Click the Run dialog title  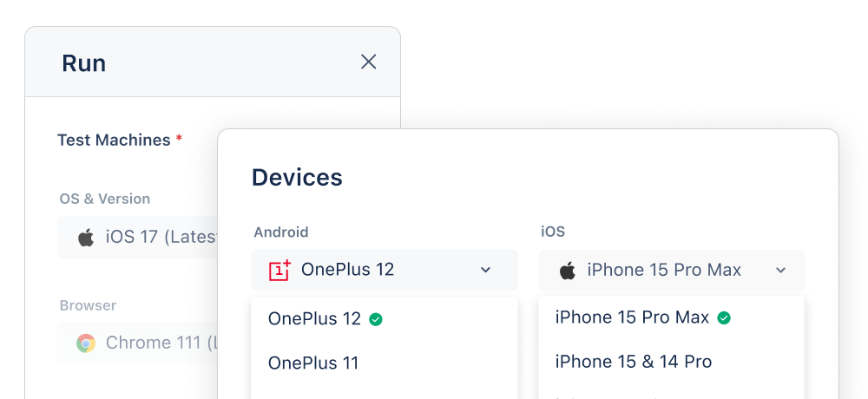pos(84,63)
